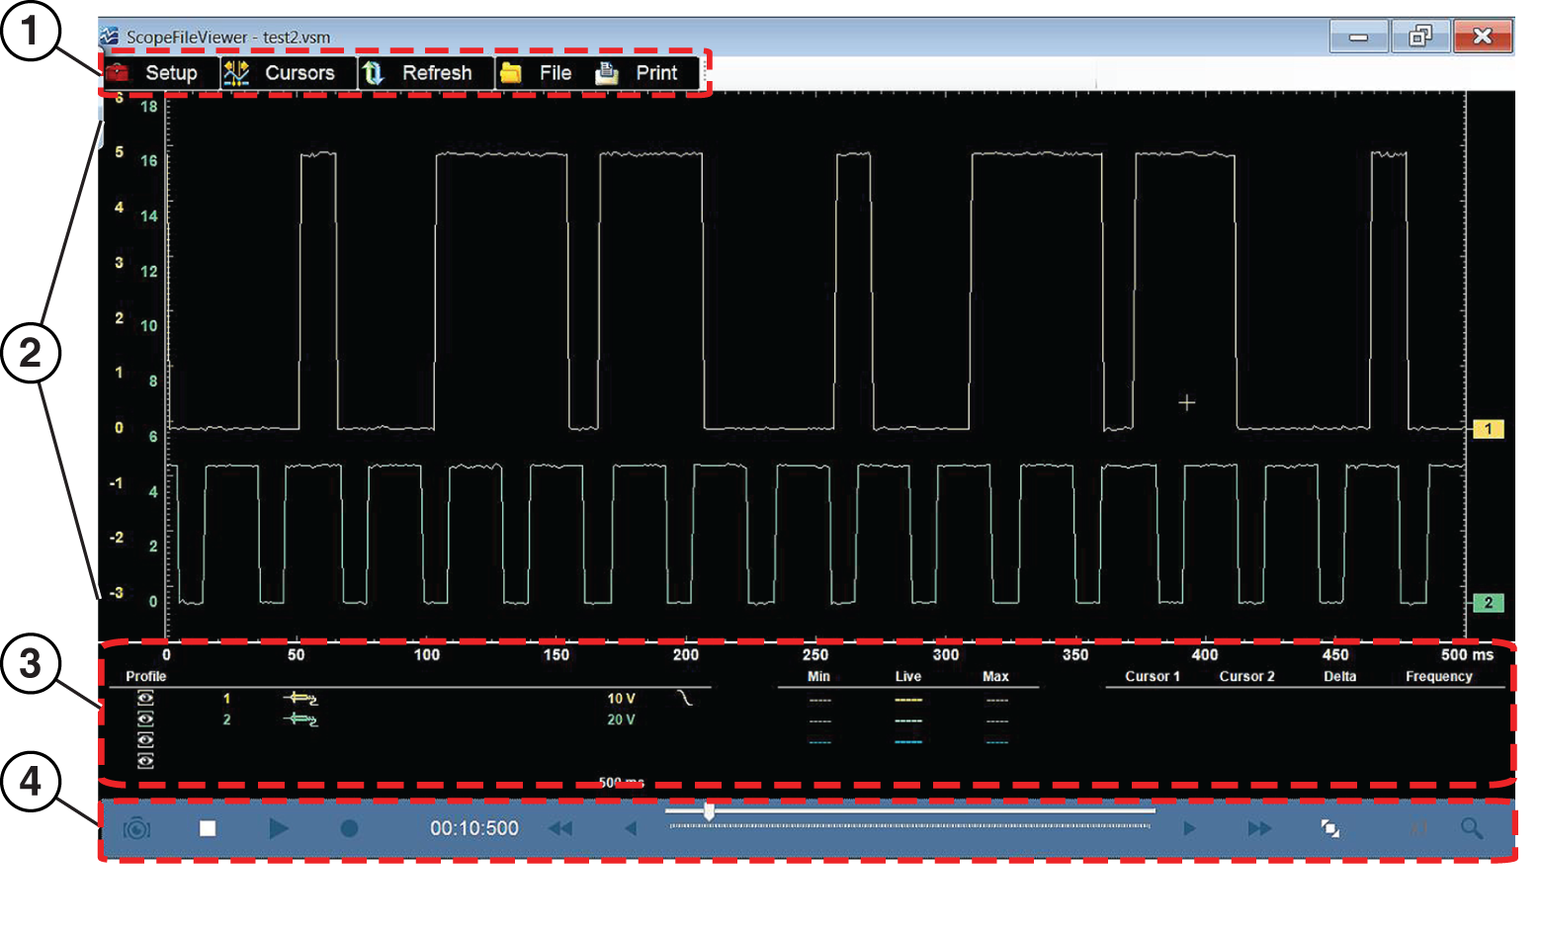Viewport: 1541px width, 930px height.
Task: Fast rewind with the double left arrows
Action: (560, 828)
